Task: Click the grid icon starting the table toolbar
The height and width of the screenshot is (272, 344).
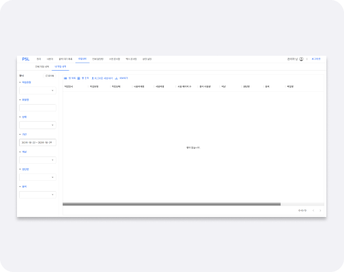Action: tap(65, 78)
